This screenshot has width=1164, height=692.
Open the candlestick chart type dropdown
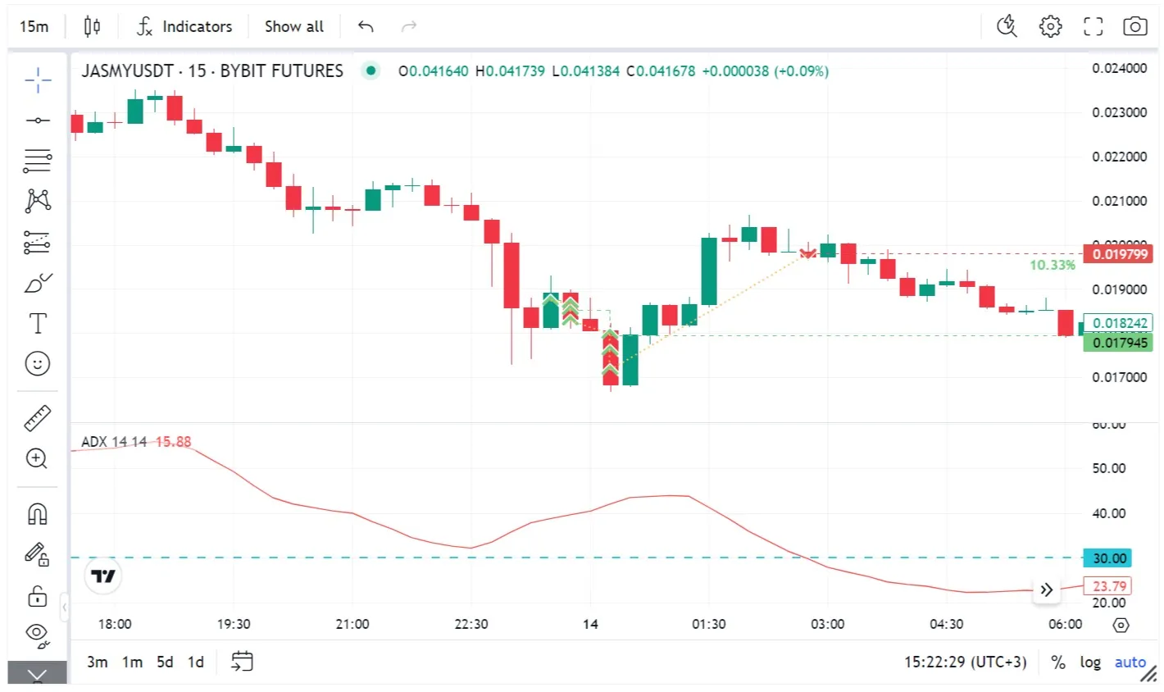(x=92, y=26)
